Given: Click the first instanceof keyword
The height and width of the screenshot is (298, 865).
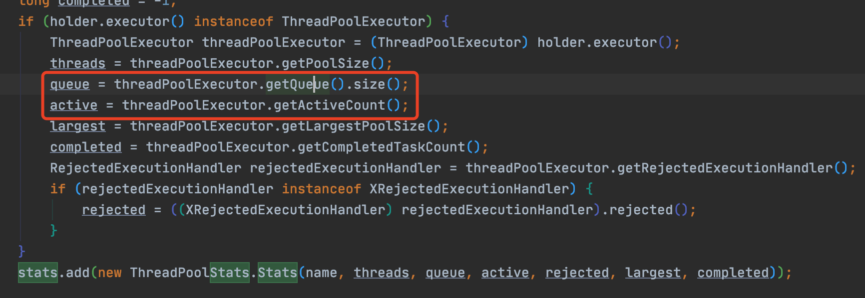Looking at the screenshot, I should point(233,21).
